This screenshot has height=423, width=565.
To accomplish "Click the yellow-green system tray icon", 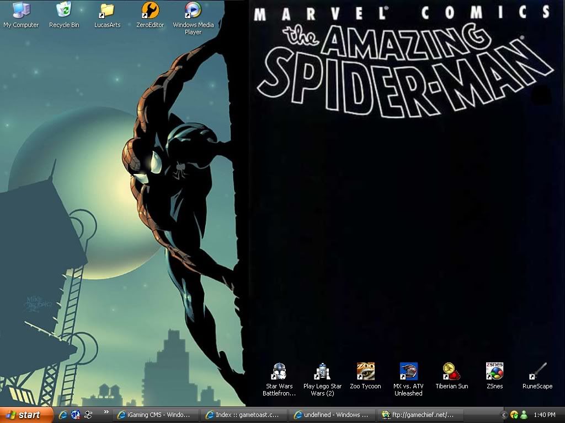I will [514, 415].
